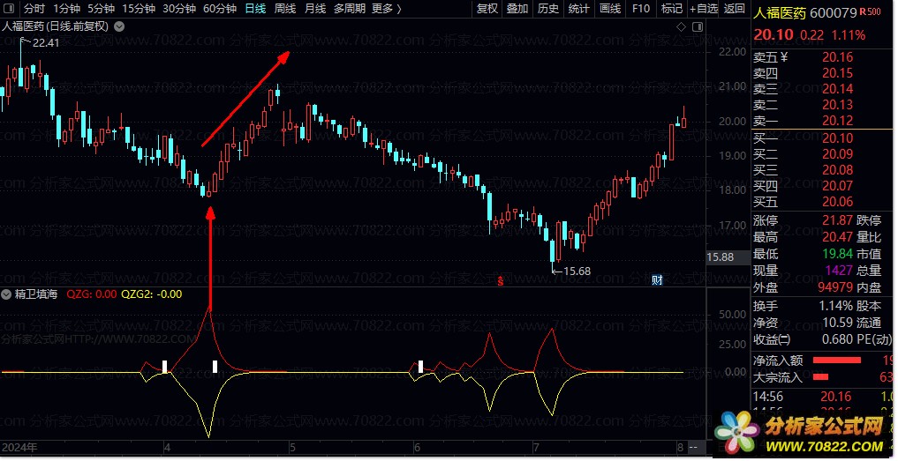This screenshot has height=461, width=898.
Task: Expand dropdown next to 人福医药(日线.前复权)
Action: coord(119,26)
